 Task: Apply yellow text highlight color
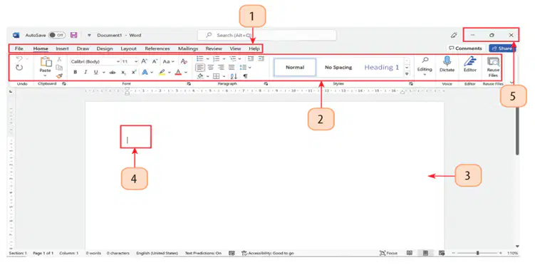[x=162, y=72]
